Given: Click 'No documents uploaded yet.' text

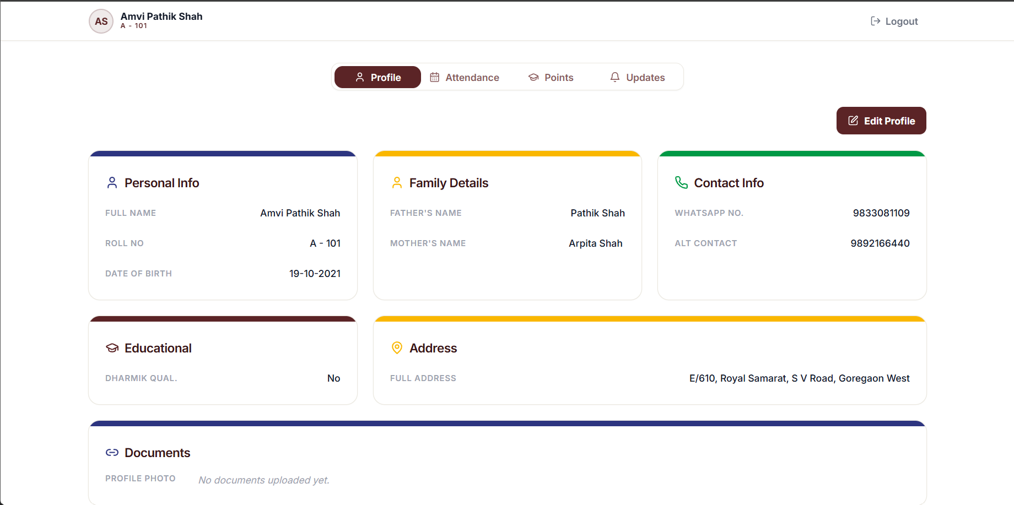Looking at the screenshot, I should 264,480.
